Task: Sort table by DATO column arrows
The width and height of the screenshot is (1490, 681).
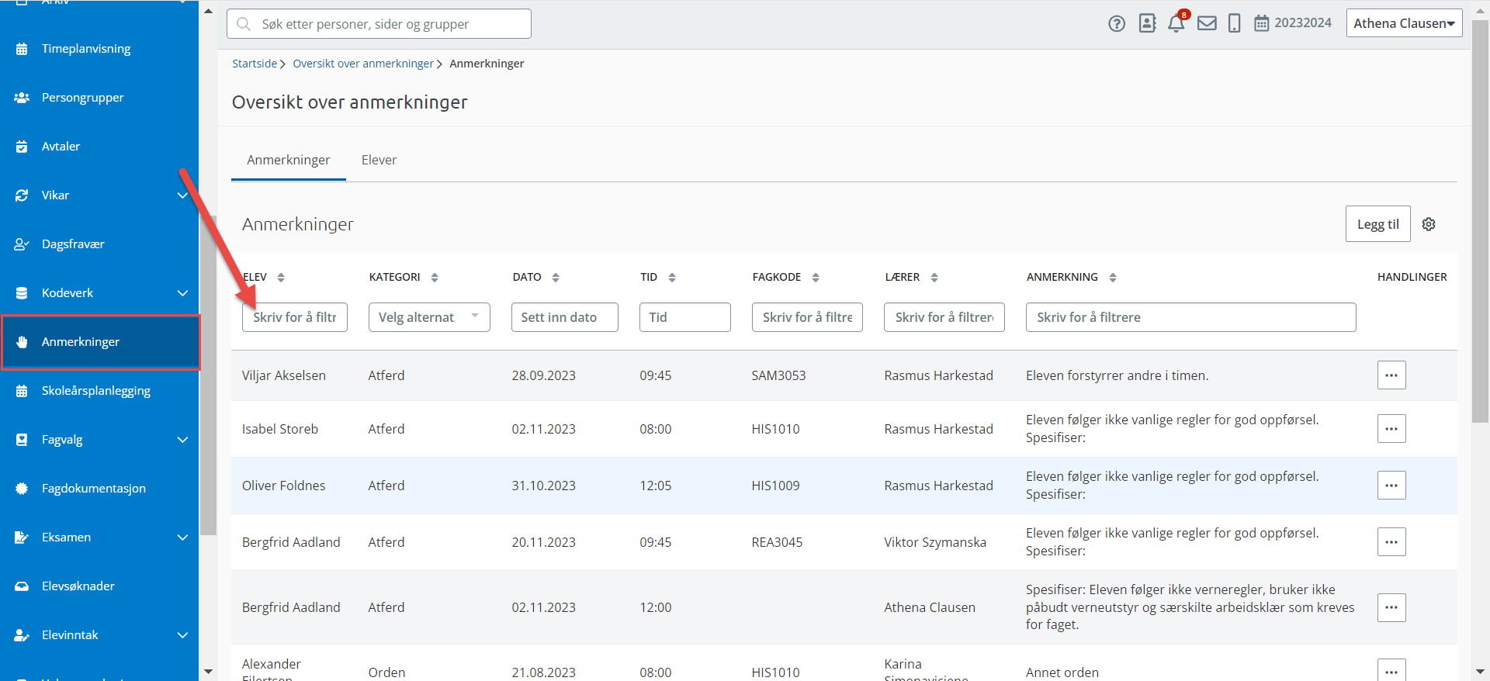Action: tap(556, 278)
